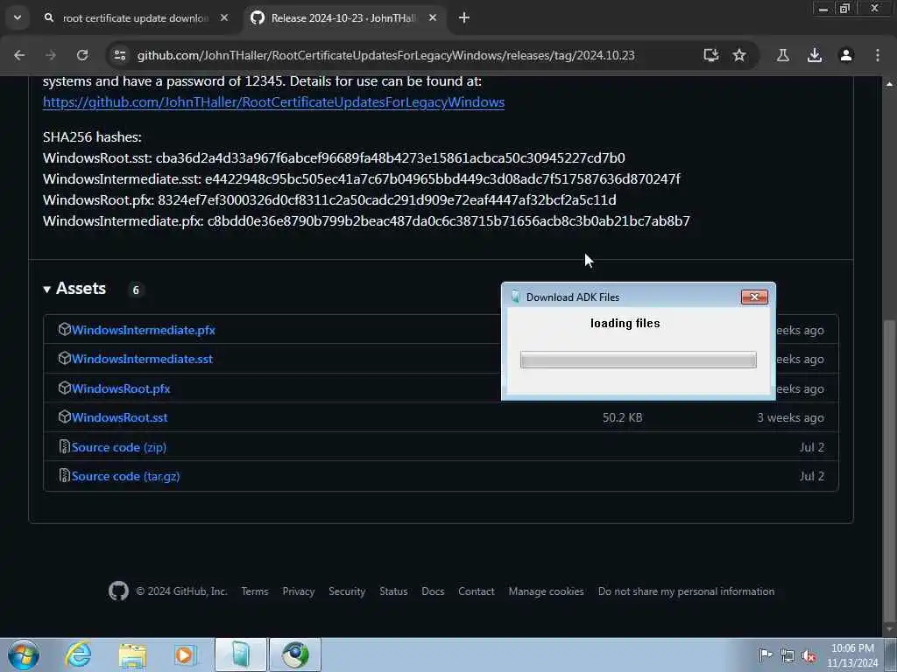Open the Windows Start menu

point(24,654)
